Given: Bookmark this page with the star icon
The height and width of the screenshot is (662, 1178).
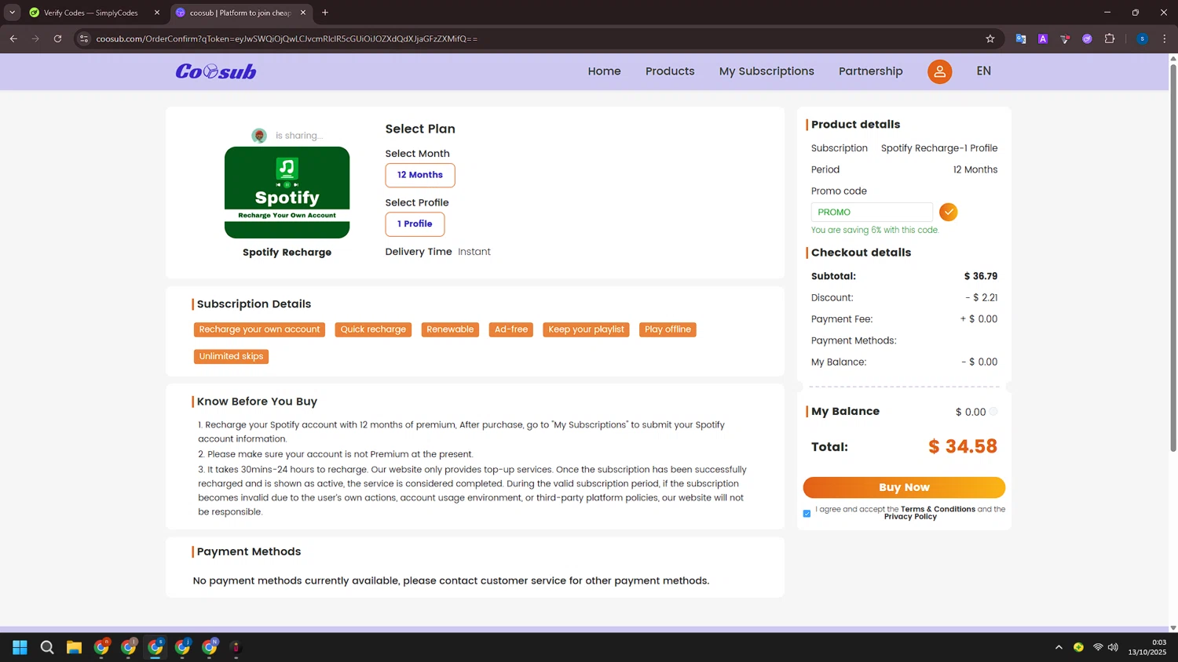Looking at the screenshot, I should click(990, 38).
